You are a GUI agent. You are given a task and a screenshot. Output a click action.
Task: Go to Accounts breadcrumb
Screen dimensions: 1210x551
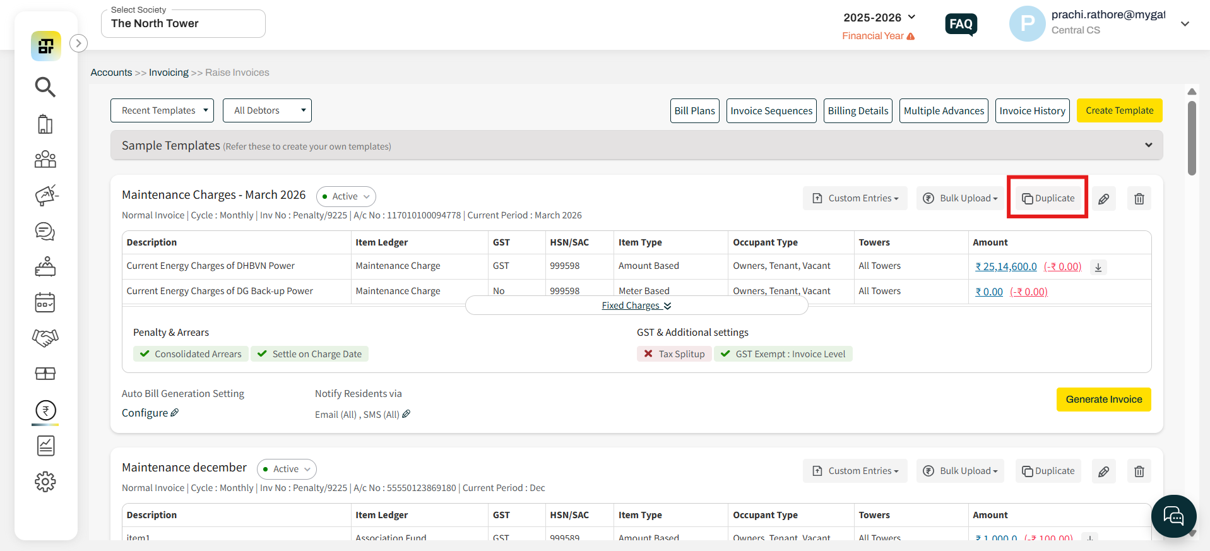tap(111, 73)
